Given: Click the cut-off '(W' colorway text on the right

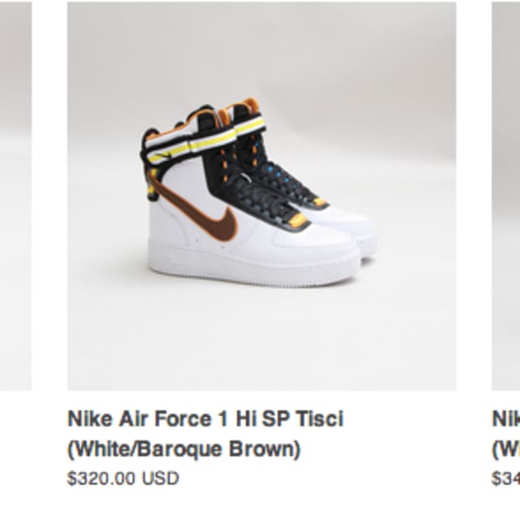Looking at the screenshot, I should (505, 449).
